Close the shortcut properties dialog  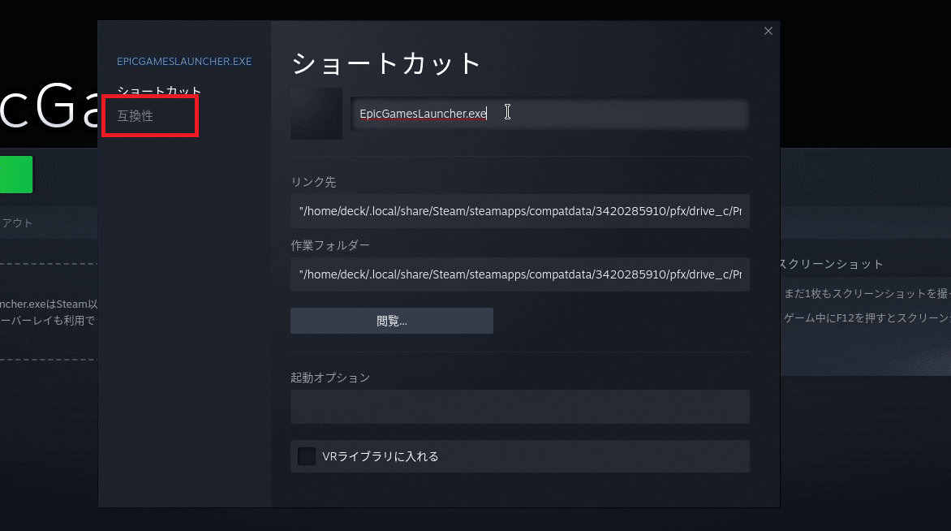pyautogui.click(x=768, y=31)
